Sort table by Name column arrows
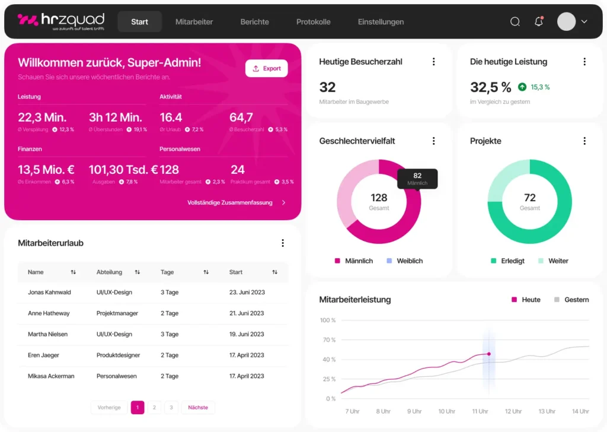The height and width of the screenshot is (432, 607). pos(74,272)
